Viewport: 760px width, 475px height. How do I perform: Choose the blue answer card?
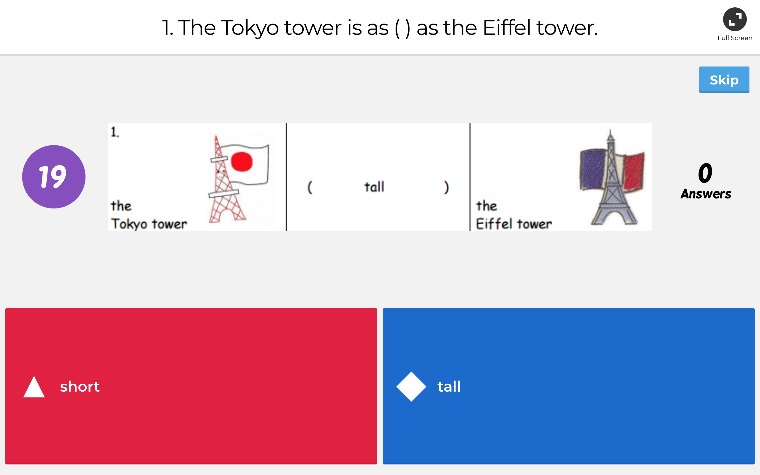(x=568, y=386)
